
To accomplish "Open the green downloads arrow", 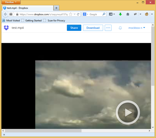I will pyautogui.click(x=120, y=14).
